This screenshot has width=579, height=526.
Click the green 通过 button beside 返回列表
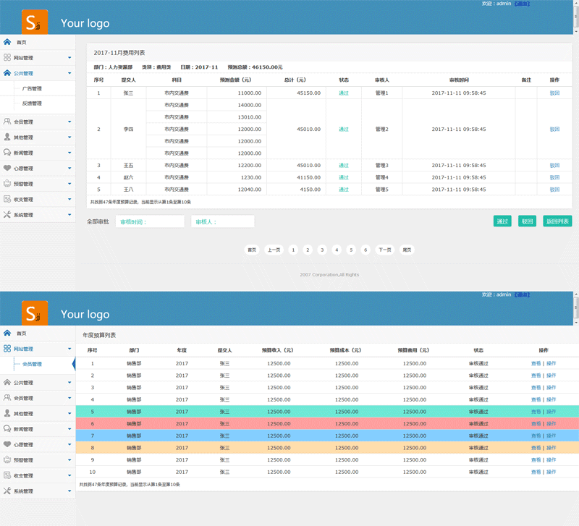coord(502,221)
